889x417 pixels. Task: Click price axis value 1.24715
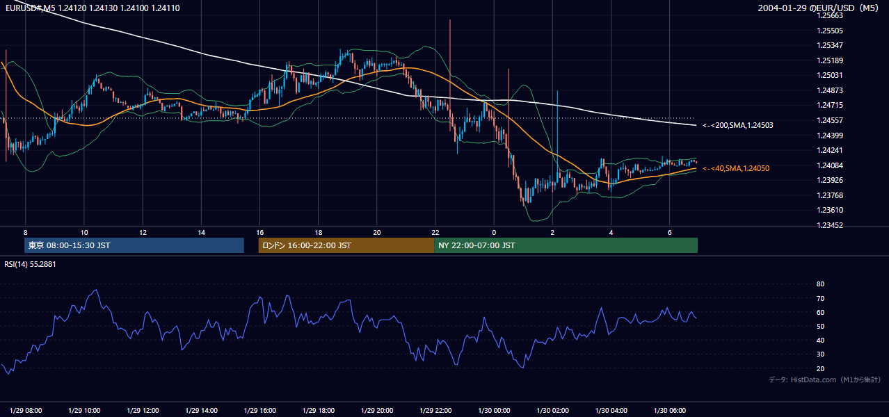click(831, 105)
